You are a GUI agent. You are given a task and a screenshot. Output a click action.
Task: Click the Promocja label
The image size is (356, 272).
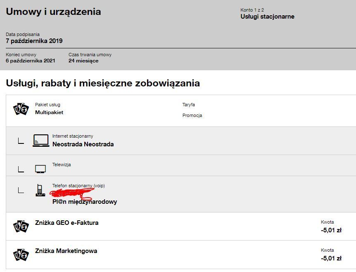click(x=192, y=116)
